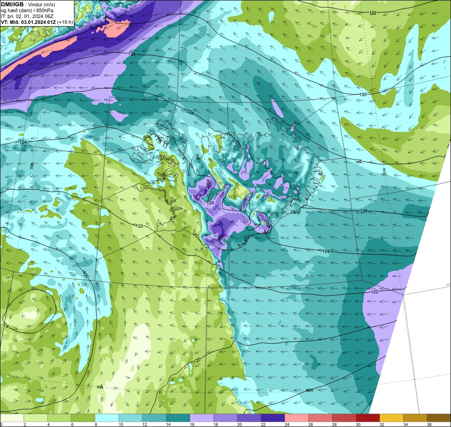This screenshot has width=451, height=427.
Task: Click the 2–4 m/s legend color swatch
Action: (x=36, y=418)
